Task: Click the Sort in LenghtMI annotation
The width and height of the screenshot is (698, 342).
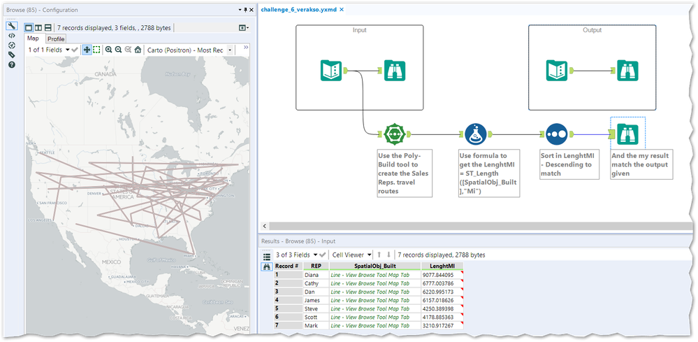Action: click(570, 164)
